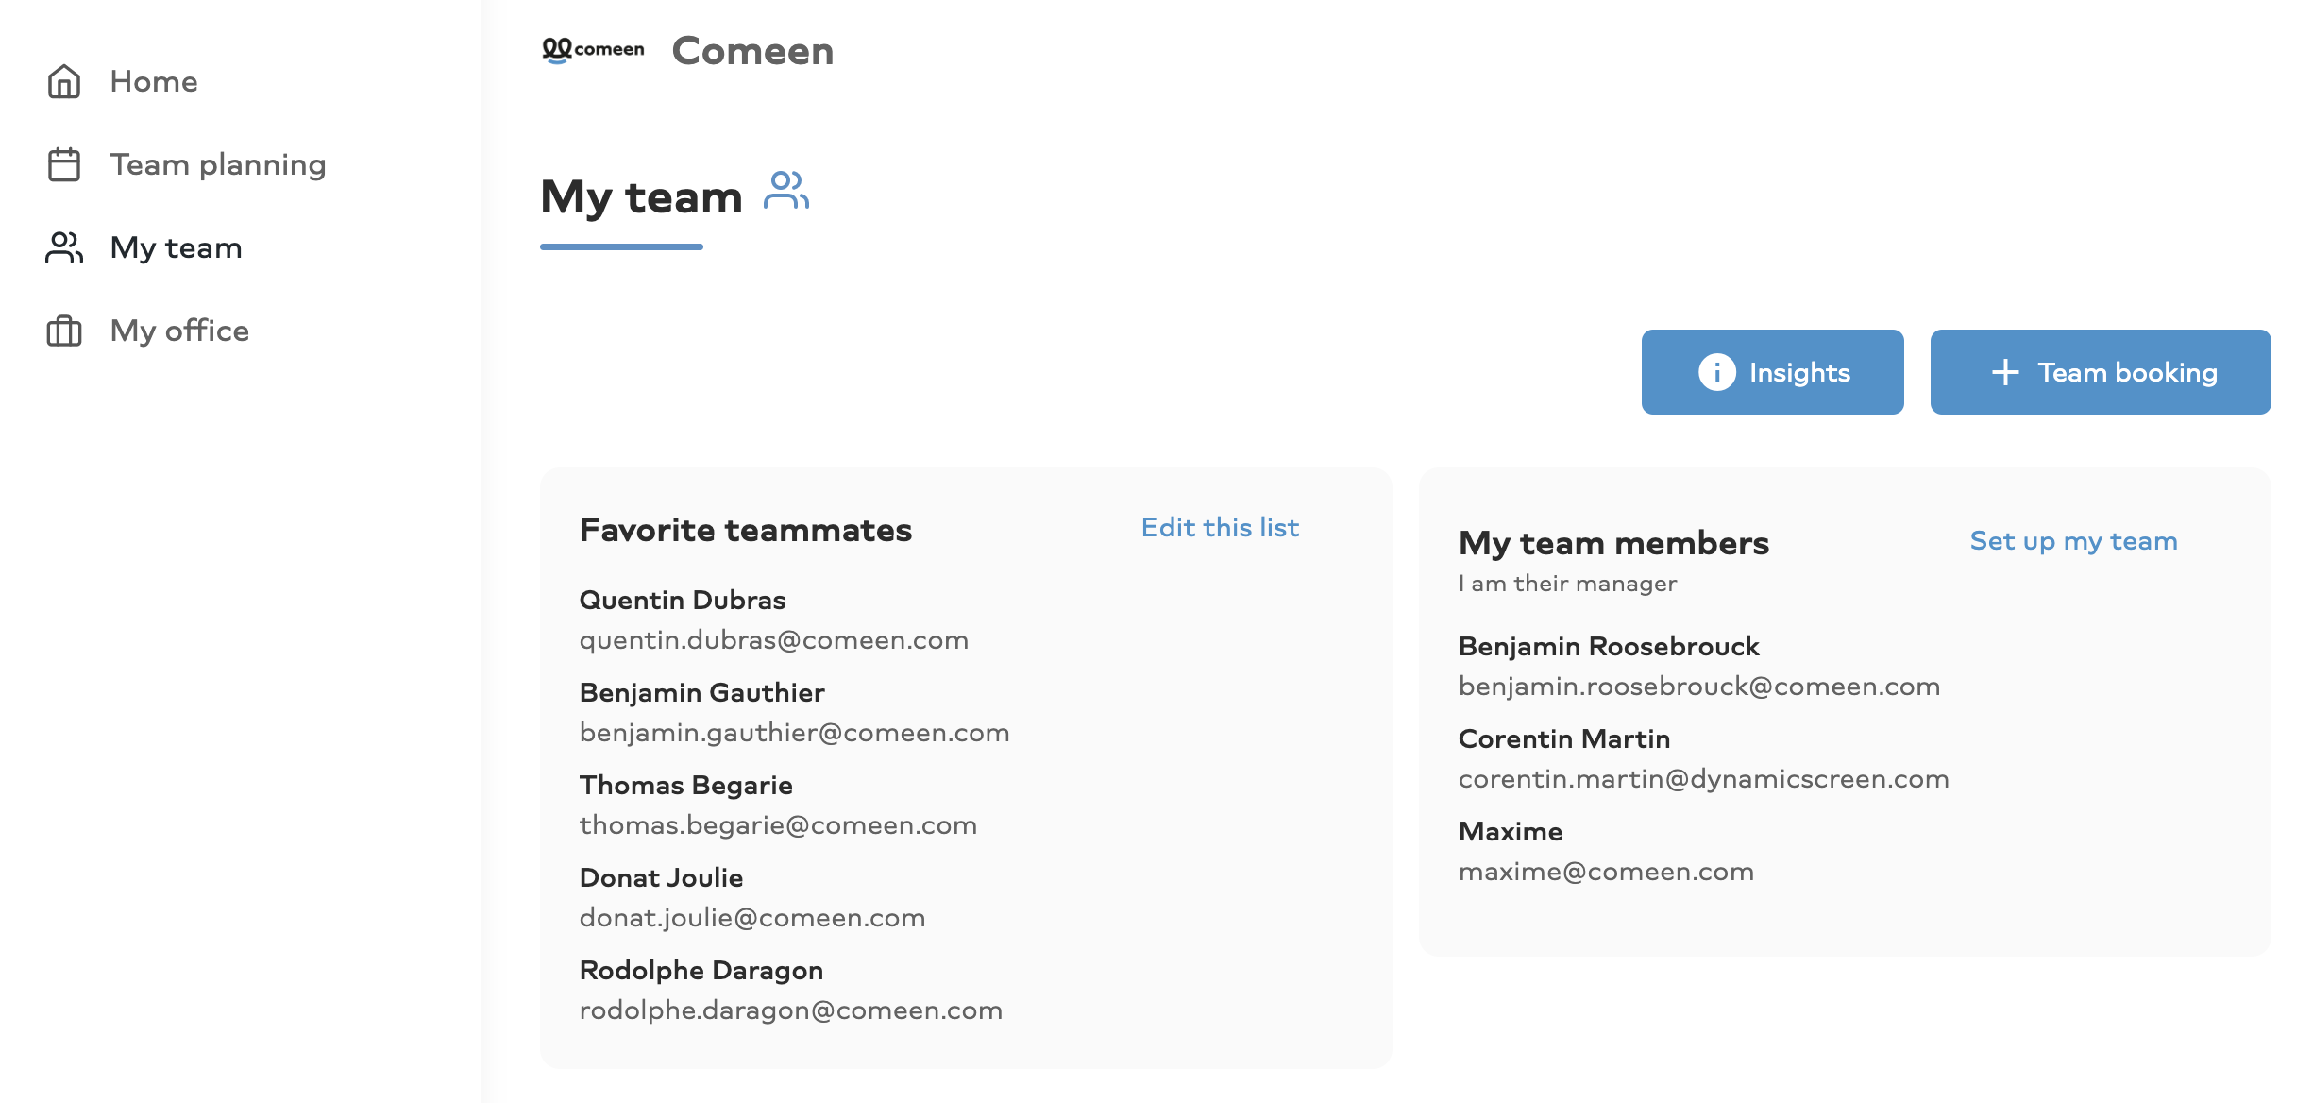Viewport: 2313px width, 1103px height.
Task: Click the Home house icon
Action: pyautogui.click(x=64, y=81)
